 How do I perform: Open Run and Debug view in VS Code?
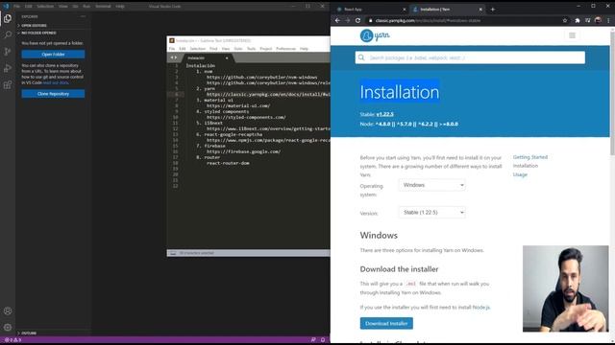(x=8, y=68)
